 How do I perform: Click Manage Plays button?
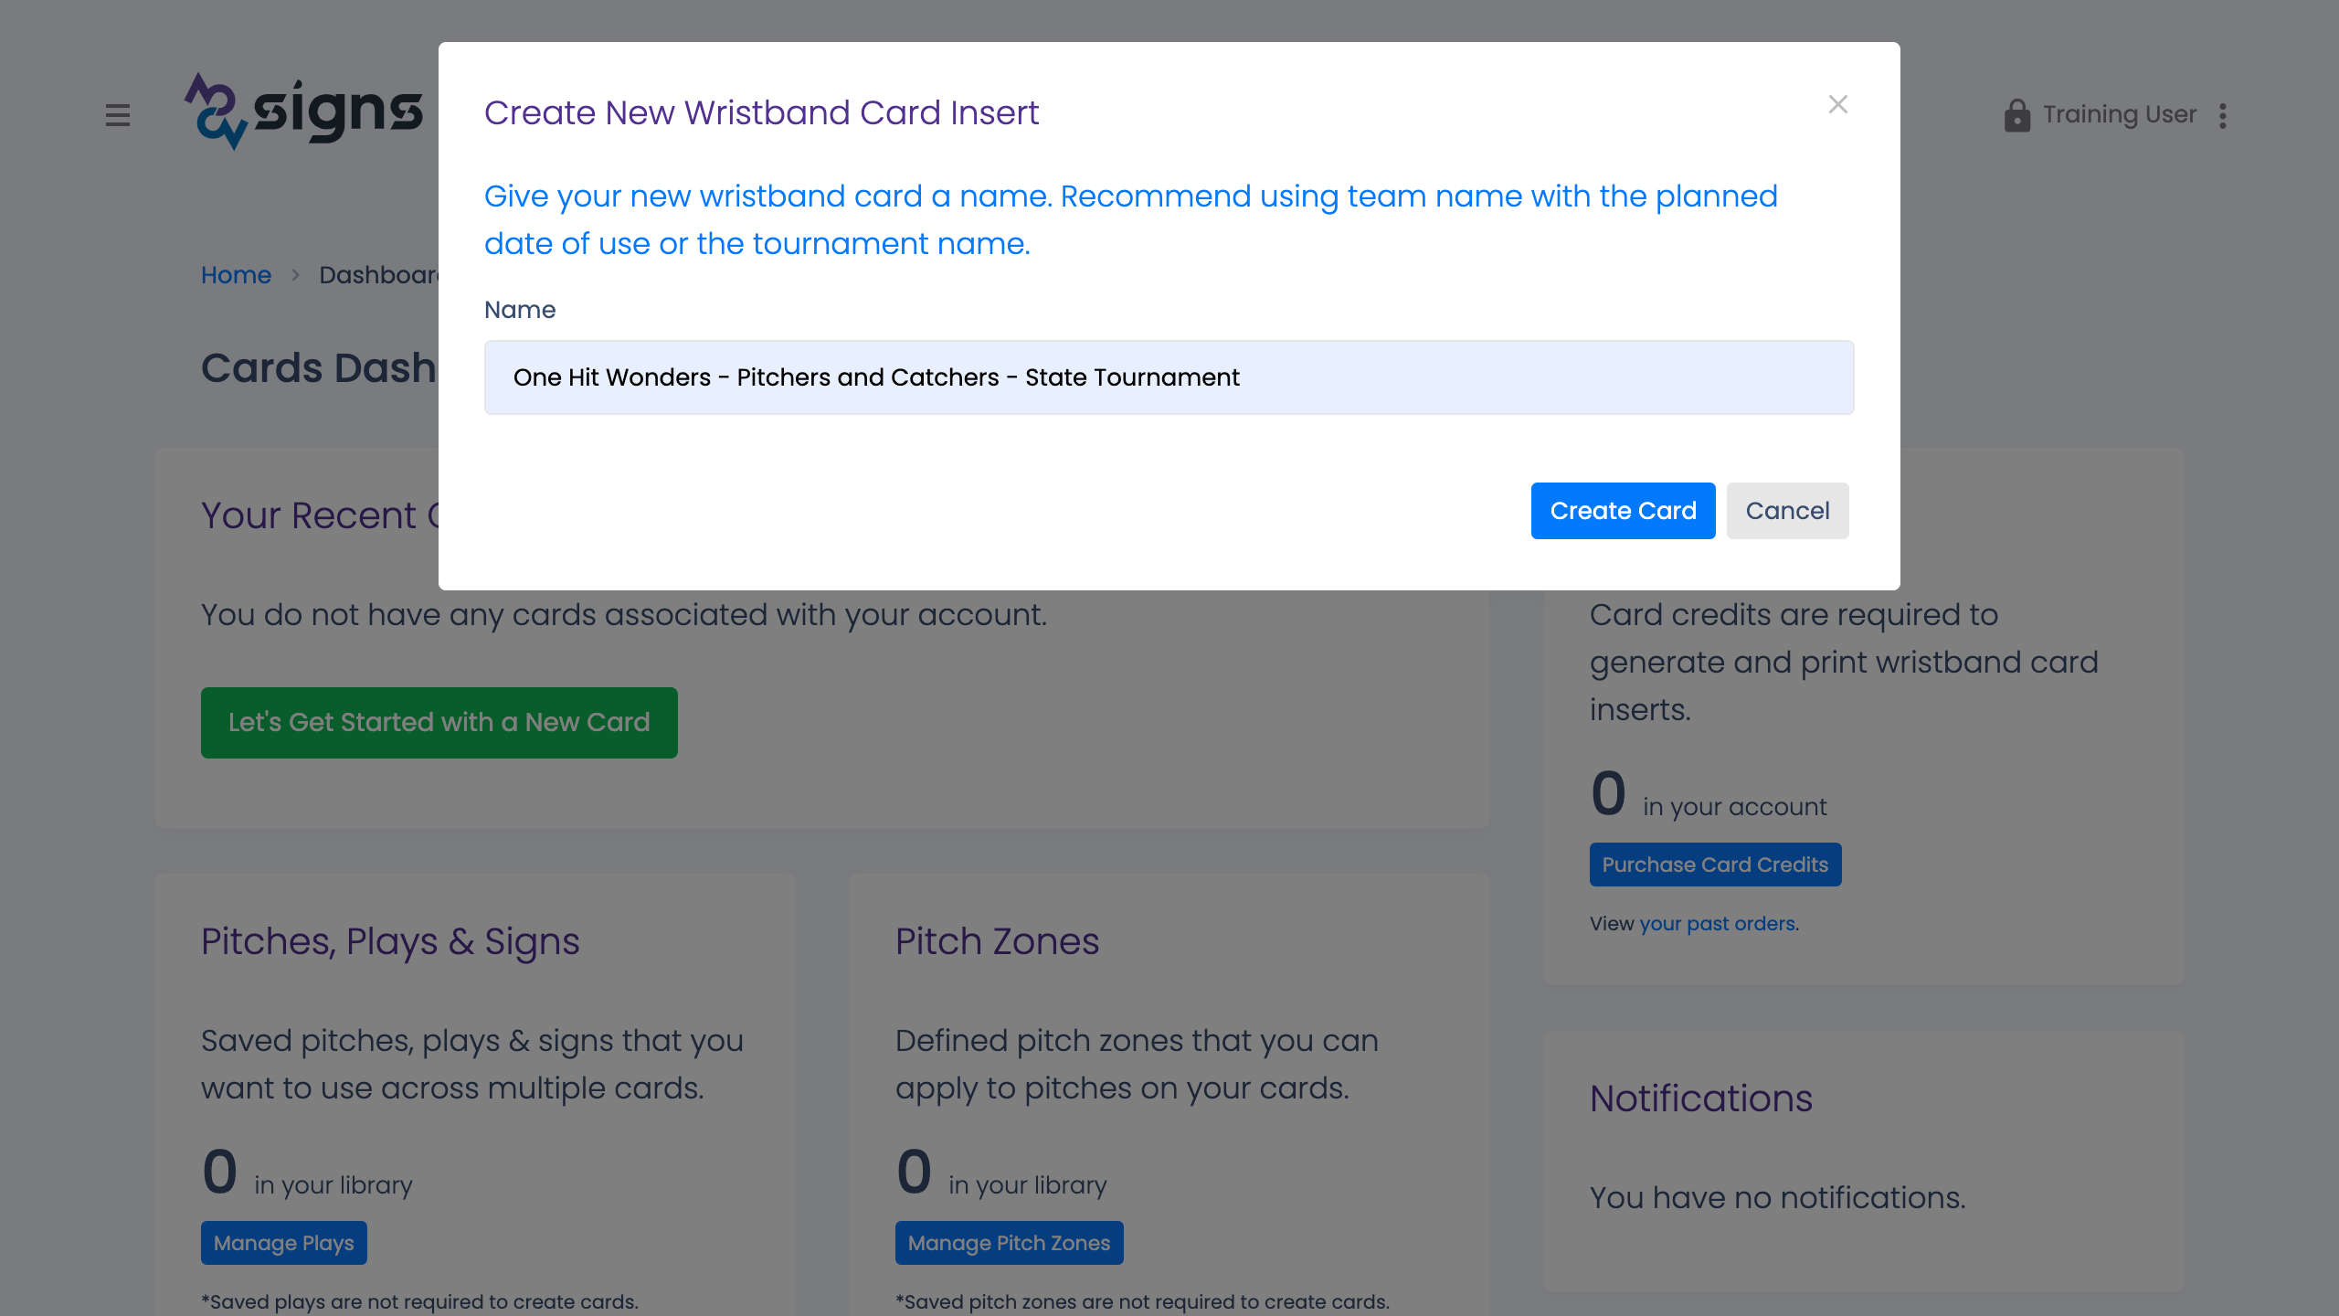click(x=283, y=1243)
